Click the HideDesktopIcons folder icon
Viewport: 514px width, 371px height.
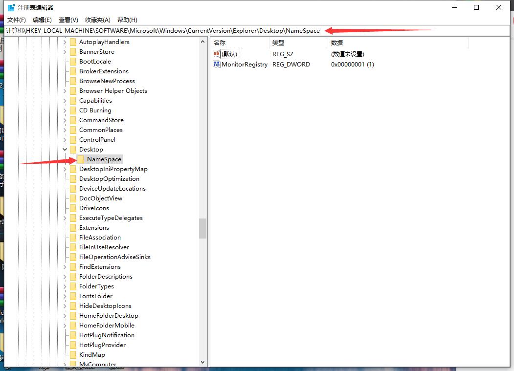[x=73, y=306]
